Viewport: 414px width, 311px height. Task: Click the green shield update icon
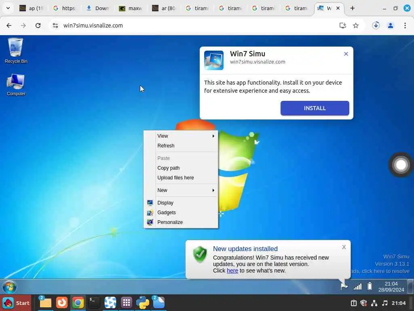point(200,254)
